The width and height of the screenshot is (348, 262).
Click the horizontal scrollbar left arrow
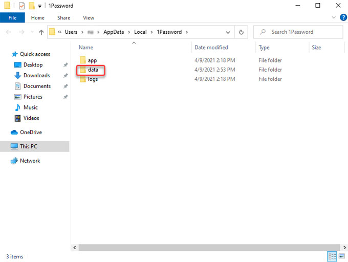click(x=75, y=247)
